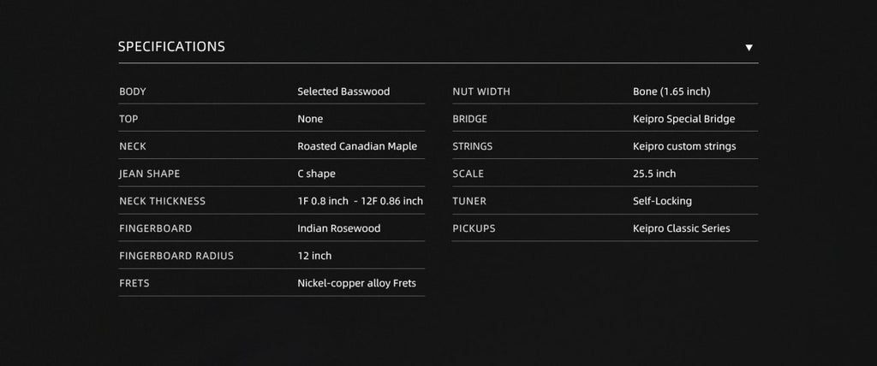Select the Keipro custom strings value
877x366 pixels.
point(684,146)
